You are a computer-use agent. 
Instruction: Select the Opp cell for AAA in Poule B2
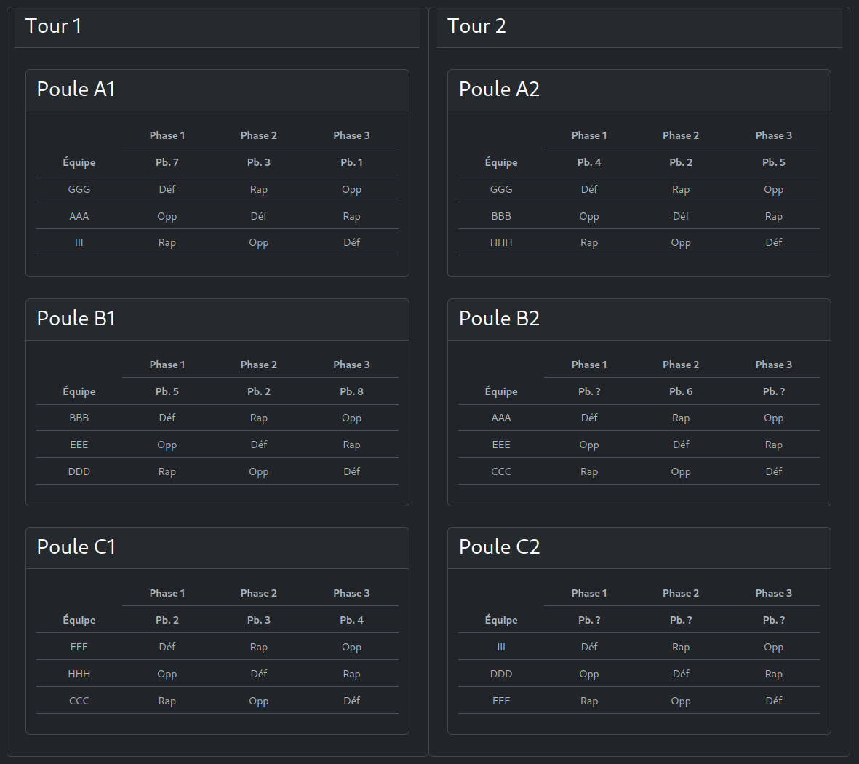773,418
